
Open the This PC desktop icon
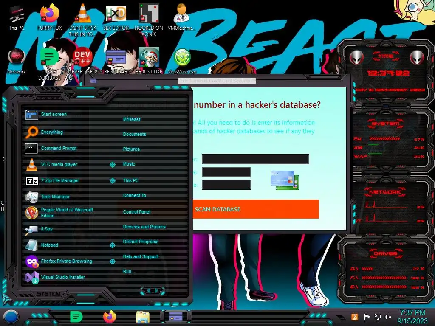[x=17, y=17]
